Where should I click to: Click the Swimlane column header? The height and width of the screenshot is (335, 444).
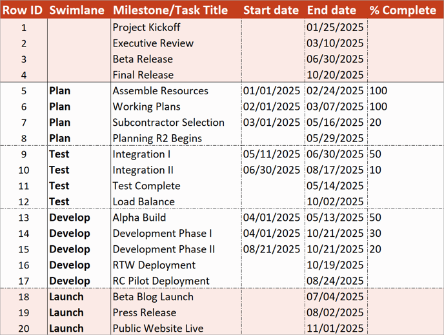(77, 10)
